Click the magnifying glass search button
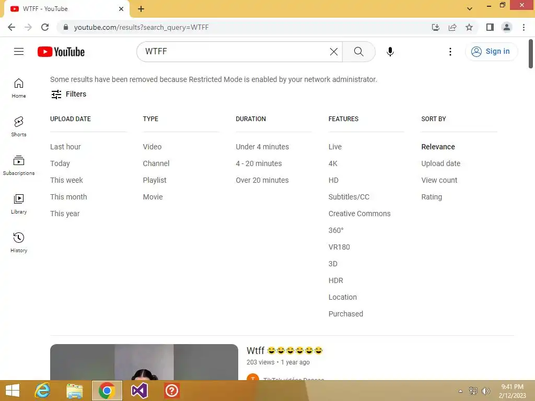Screen dimensions: 535x401 pos(358,52)
